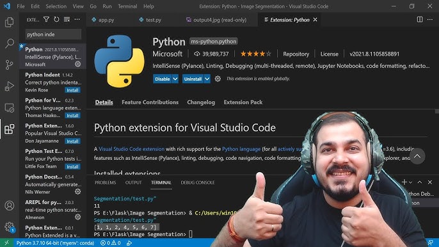Open the new terminal launch profile dropdown
The width and height of the screenshot is (439, 247).
tap(410, 182)
